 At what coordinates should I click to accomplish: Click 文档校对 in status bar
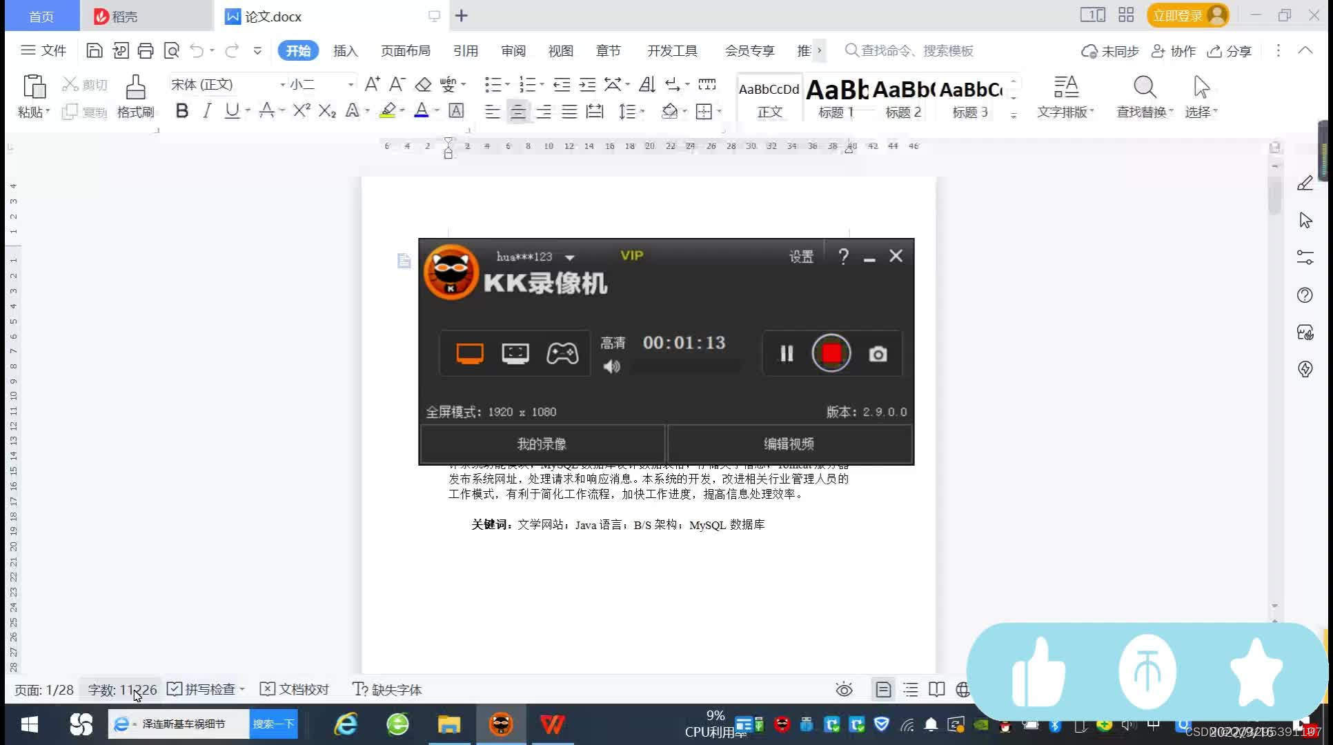pos(295,689)
